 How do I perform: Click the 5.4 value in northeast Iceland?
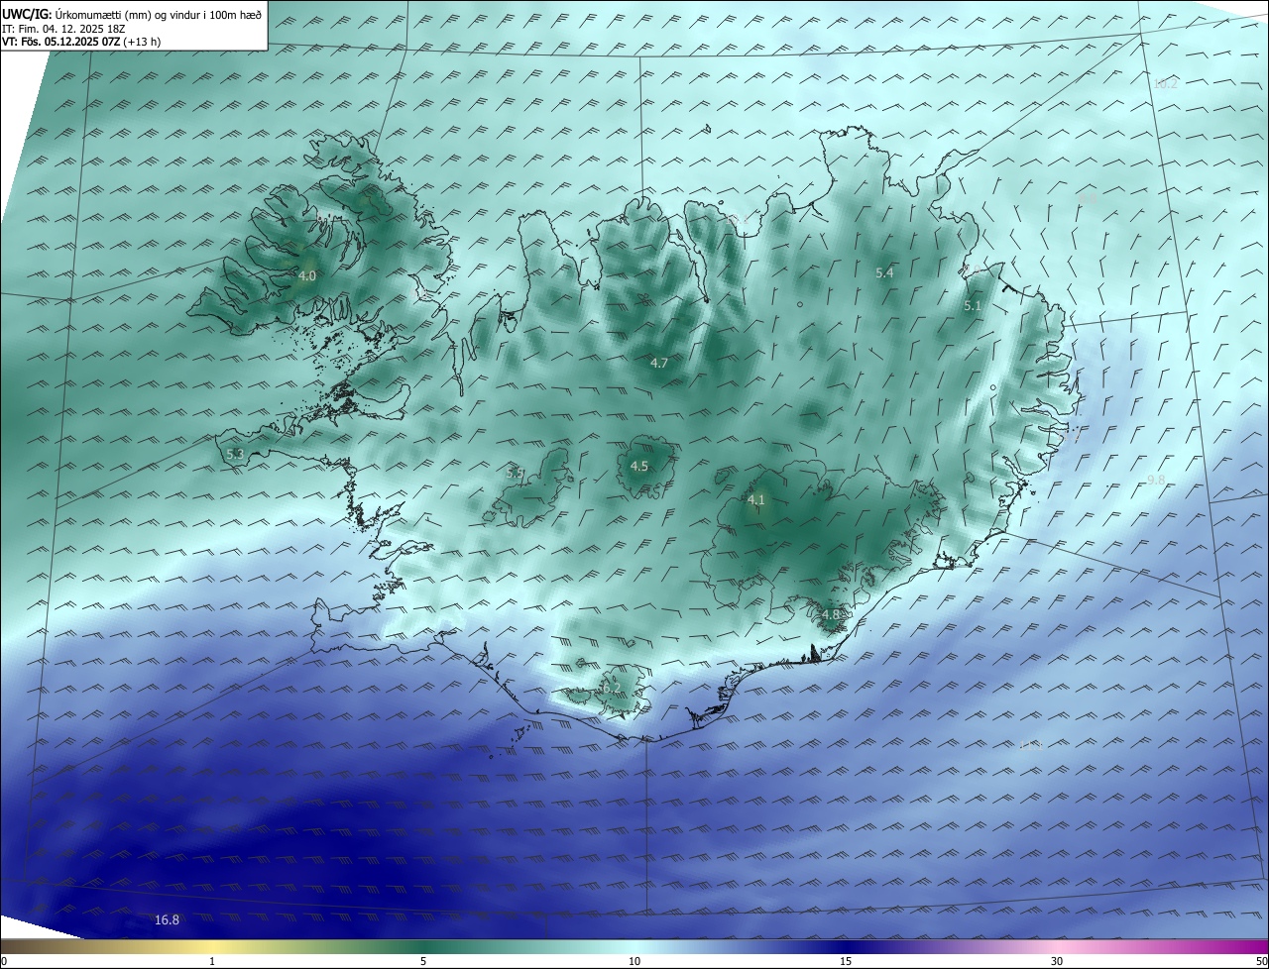(884, 272)
